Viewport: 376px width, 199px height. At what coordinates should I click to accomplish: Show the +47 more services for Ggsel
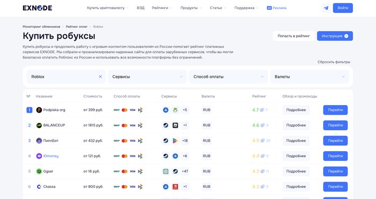(x=185, y=171)
